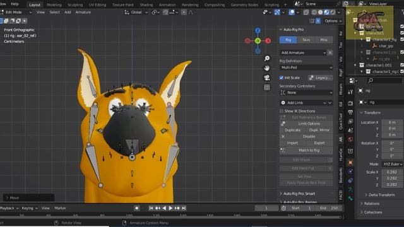Image resolution: width=404 pixels, height=227 pixels.
Task: Open Secondary Controllers None dropdown
Action: pos(306,93)
